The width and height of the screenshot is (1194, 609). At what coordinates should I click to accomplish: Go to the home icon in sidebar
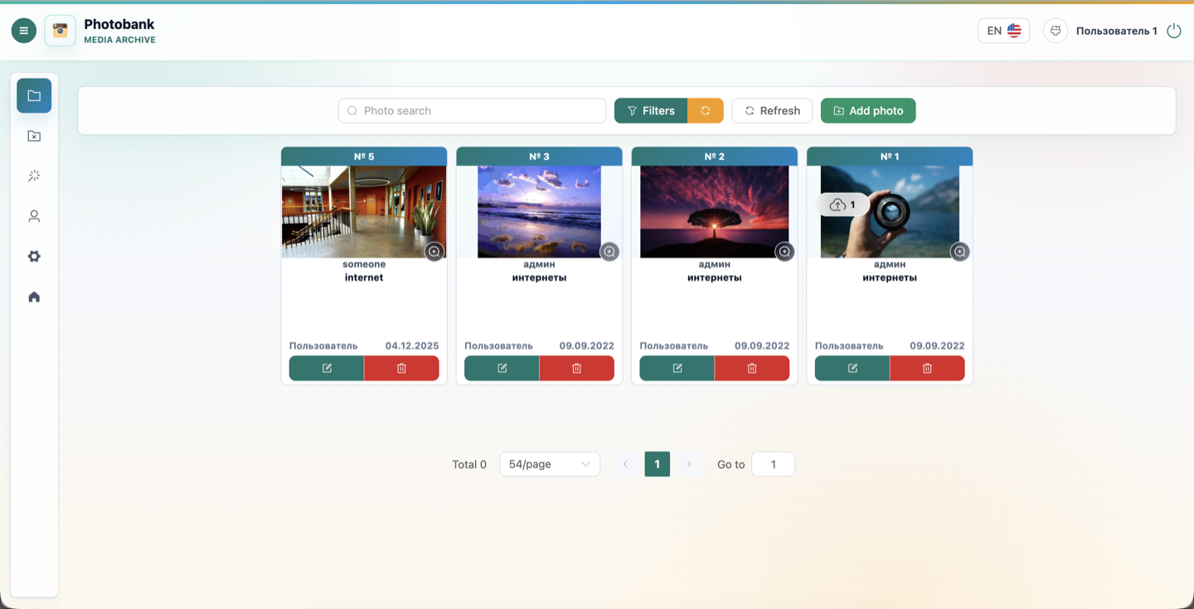[x=34, y=297]
